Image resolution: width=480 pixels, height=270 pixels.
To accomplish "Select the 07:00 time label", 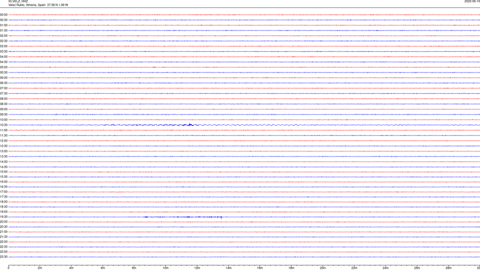I will (x=3, y=88).
